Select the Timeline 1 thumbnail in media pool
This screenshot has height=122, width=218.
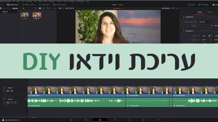click(x=37, y=15)
